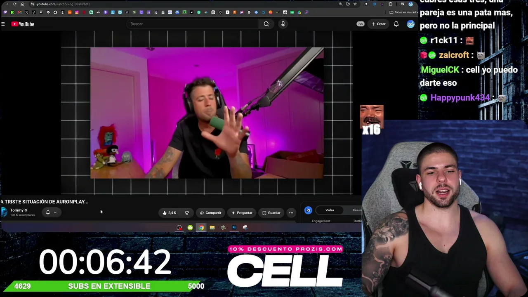Click chat username Happypunk434
Screen dimensions: 528x297
tap(460, 98)
